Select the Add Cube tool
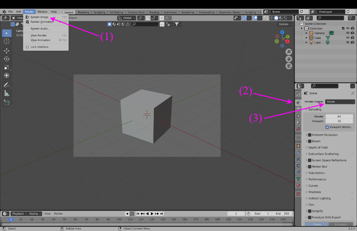 pyautogui.click(x=7, y=103)
